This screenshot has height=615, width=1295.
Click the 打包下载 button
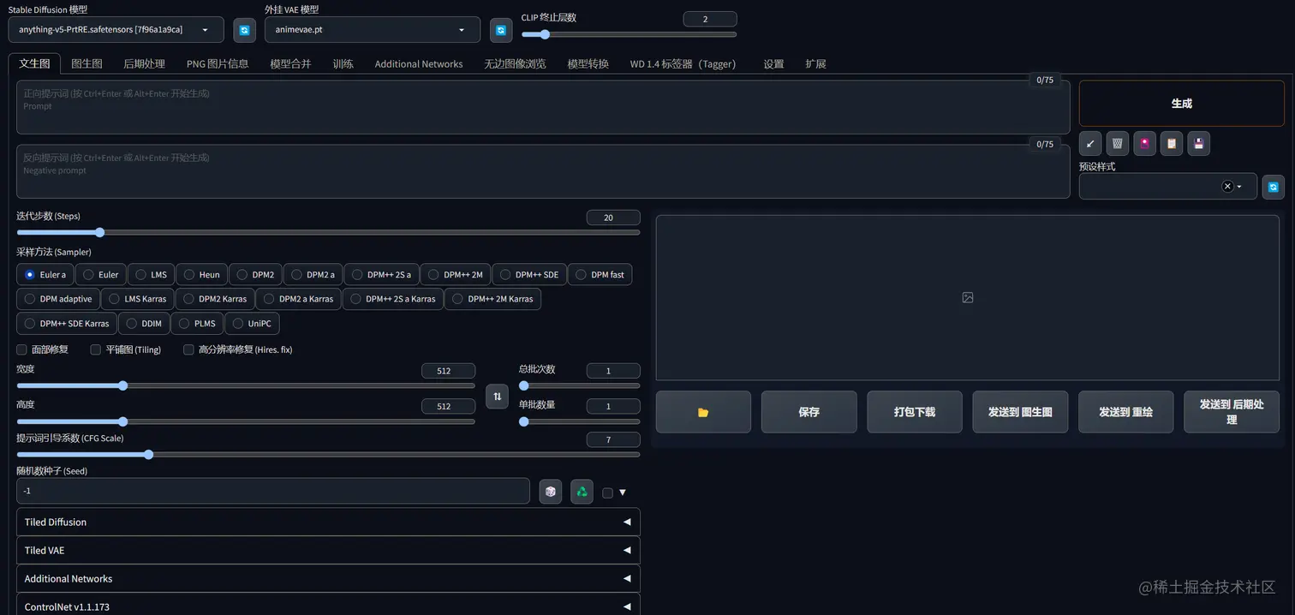915,412
